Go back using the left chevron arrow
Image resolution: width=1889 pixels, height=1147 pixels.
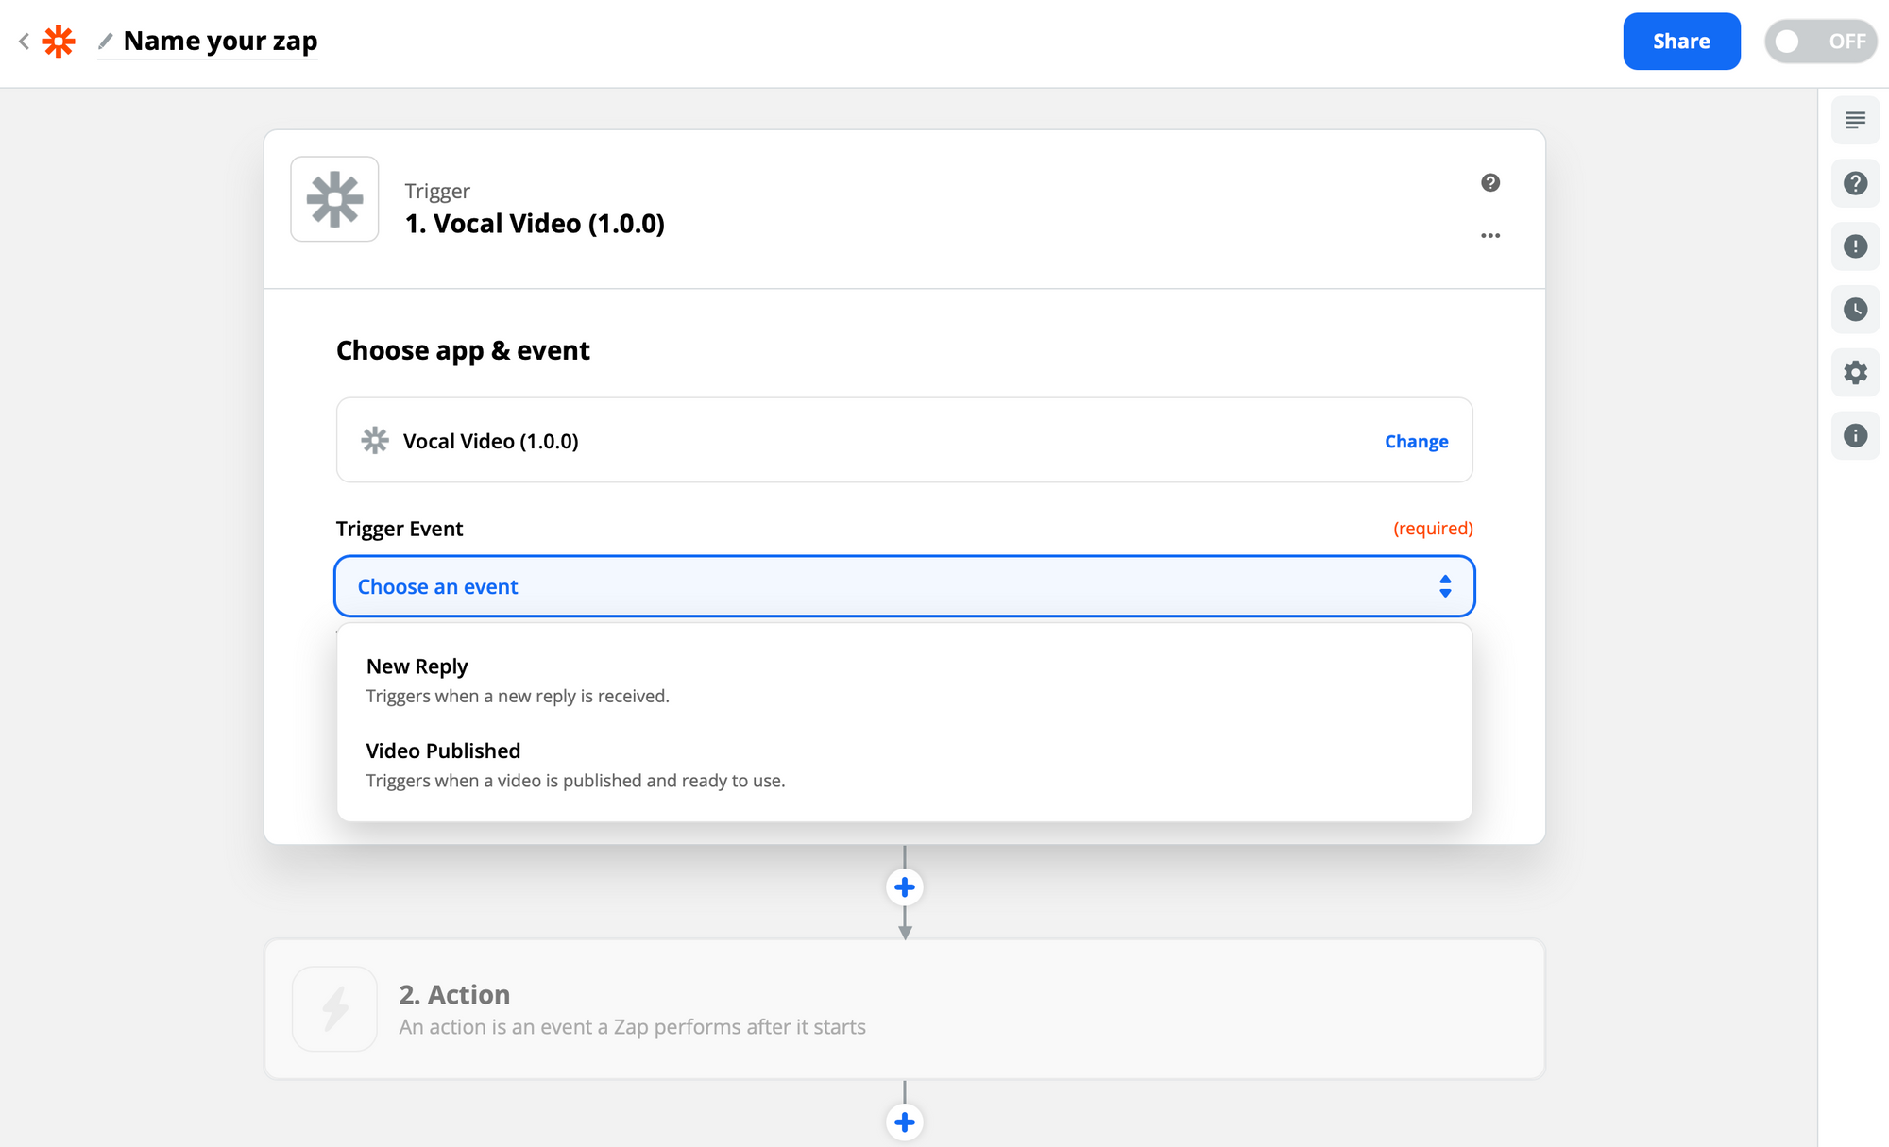tap(25, 42)
